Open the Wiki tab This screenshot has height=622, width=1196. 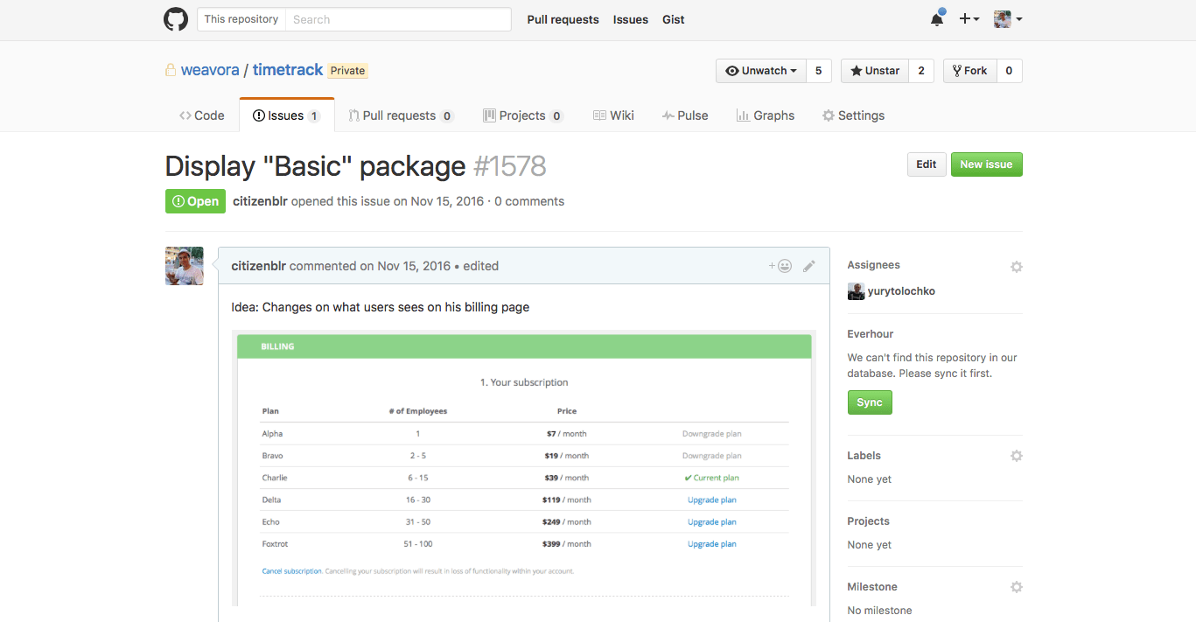(x=613, y=115)
